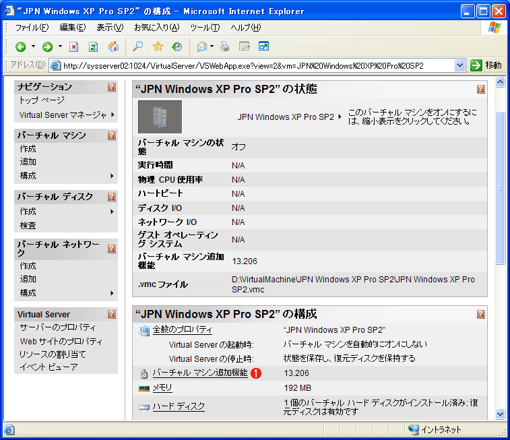The image size is (510, 440).
Task: Click the イントラネット zone status icon
Action: [414, 430]
